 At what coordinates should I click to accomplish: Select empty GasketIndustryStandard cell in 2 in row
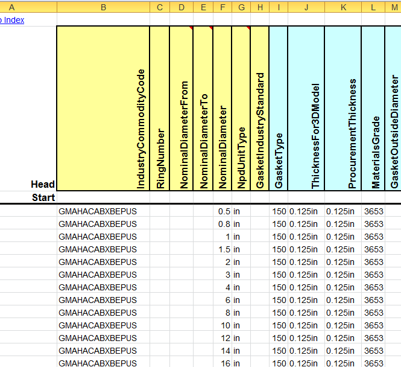(x=260, y=262)
